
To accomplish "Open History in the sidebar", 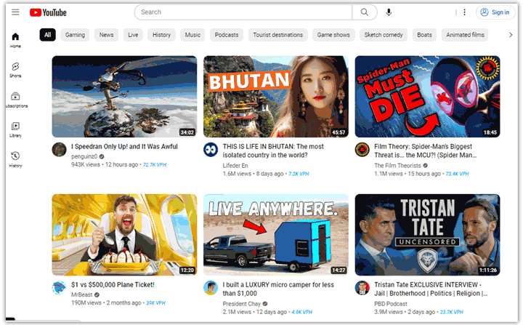I will (x=15, y=159).
